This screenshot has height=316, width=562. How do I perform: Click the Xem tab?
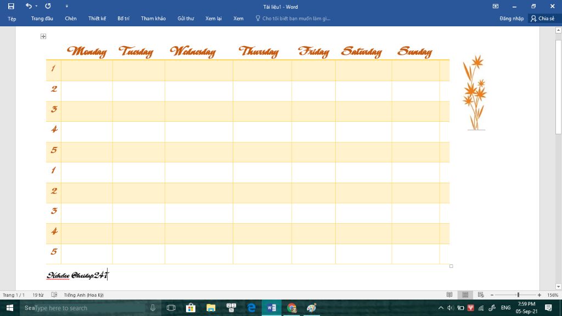pos(238,19)
